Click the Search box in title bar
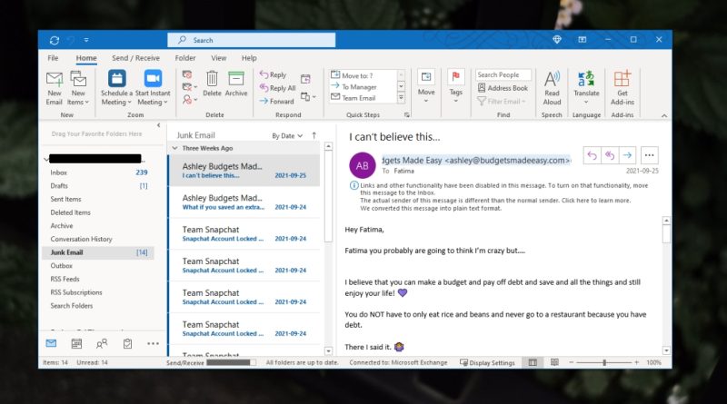 click(252, 40)
